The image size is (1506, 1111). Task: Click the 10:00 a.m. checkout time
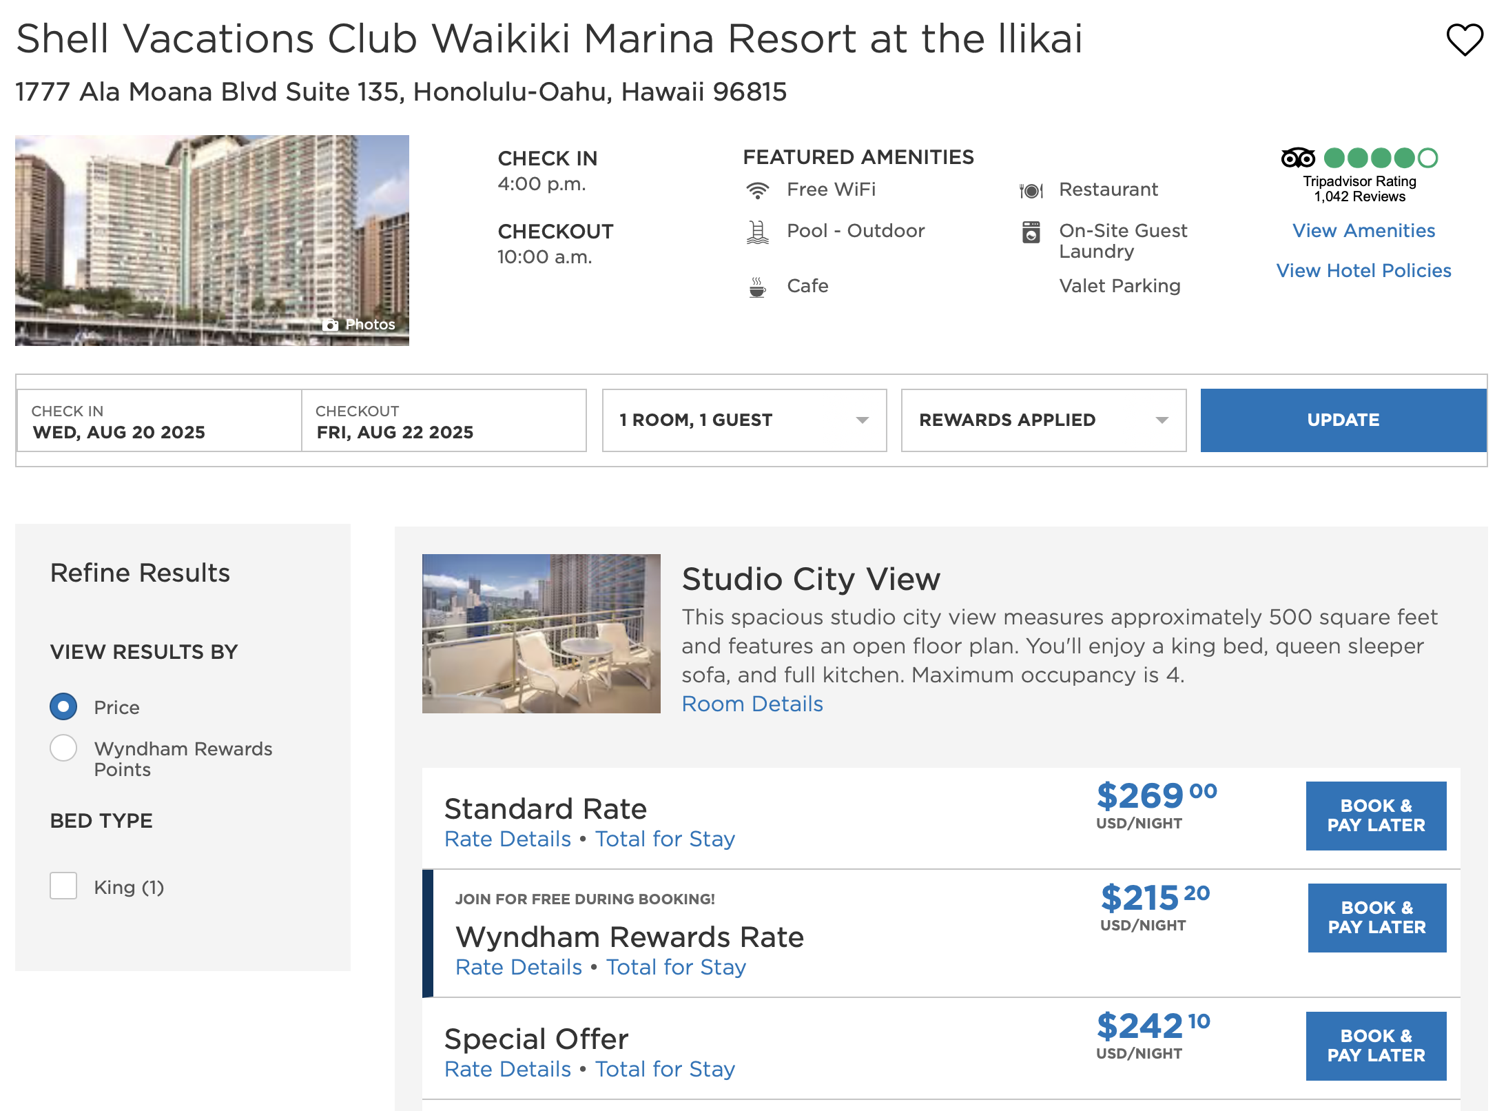click(x=544, y=258)
